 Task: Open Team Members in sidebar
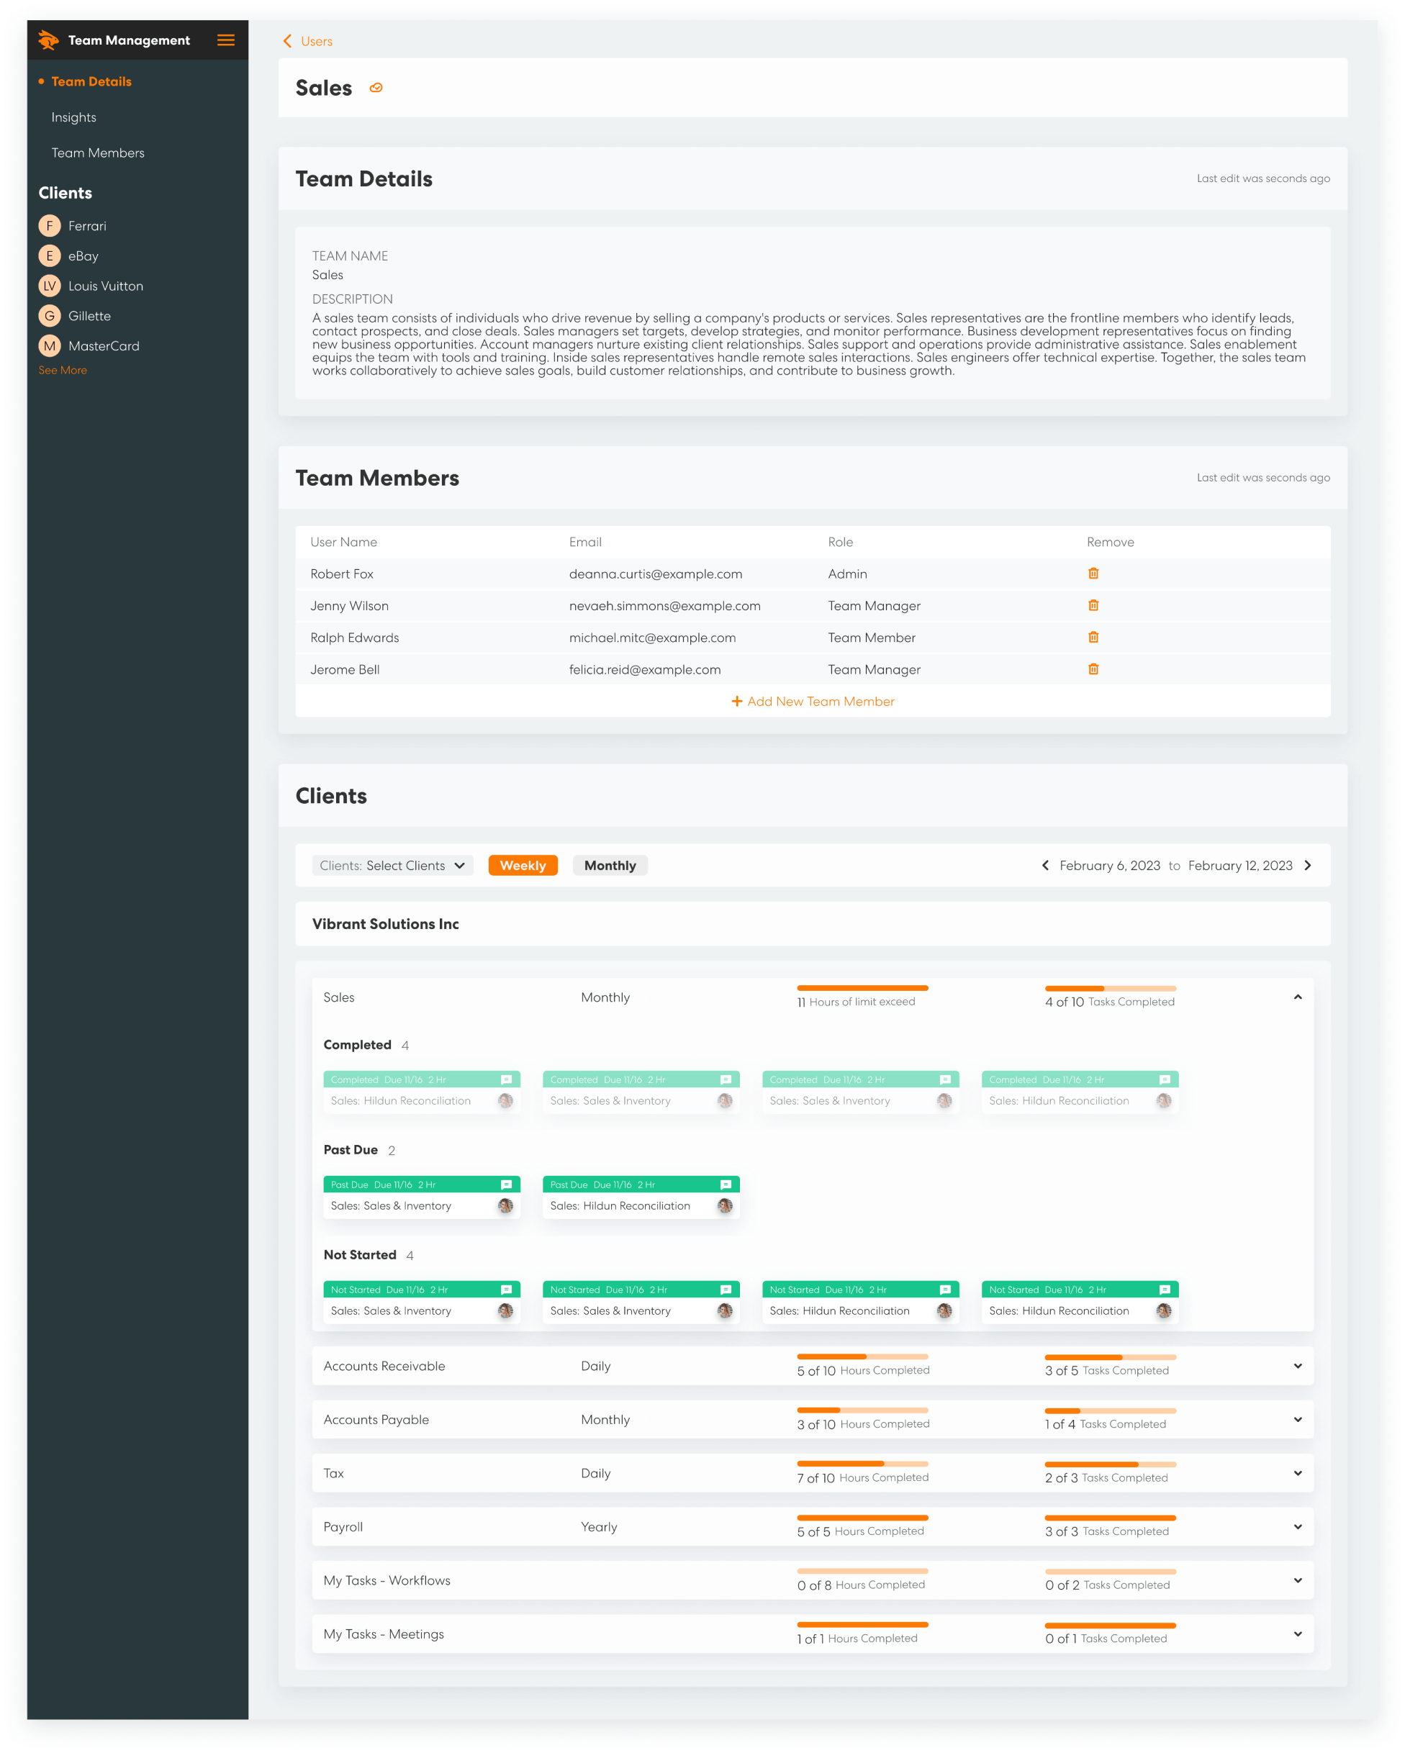[98, 153]
